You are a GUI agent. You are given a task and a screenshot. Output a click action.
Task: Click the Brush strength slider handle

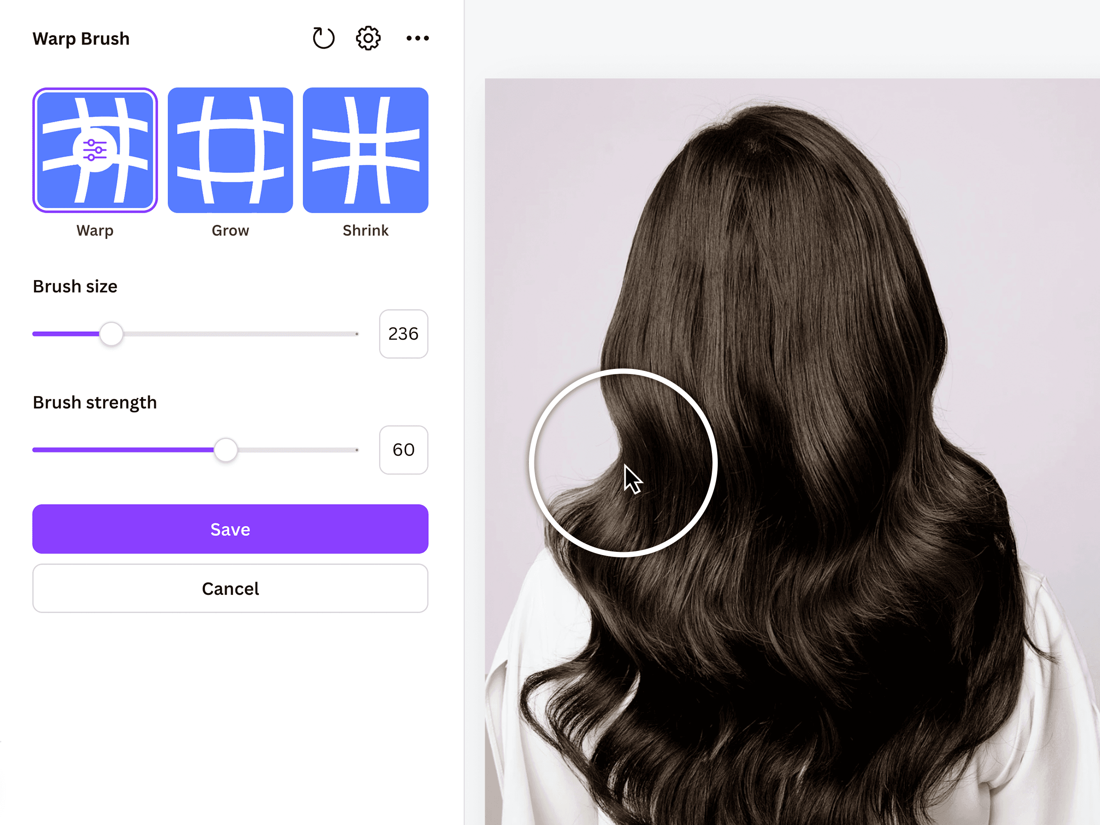pos(226,450)
